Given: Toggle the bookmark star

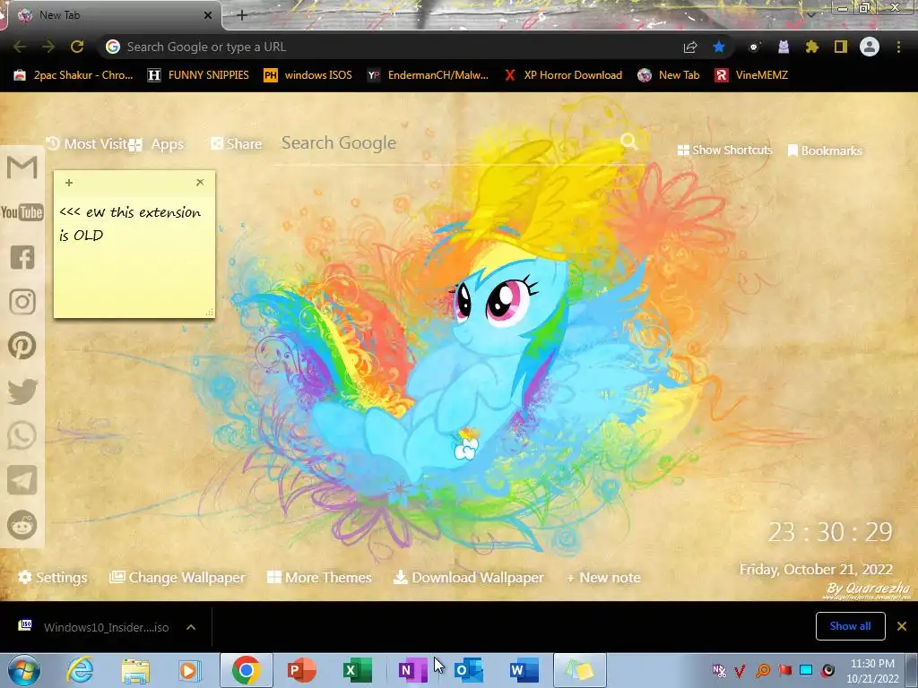Looking at the screenshot, I should (x=719, y=47).
